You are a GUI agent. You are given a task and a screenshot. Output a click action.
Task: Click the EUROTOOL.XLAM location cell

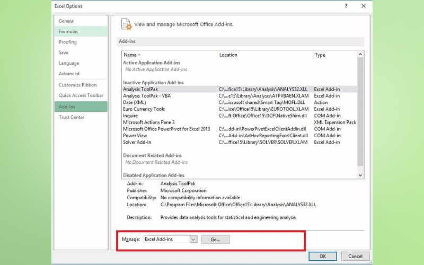click(x=263, y=109)
